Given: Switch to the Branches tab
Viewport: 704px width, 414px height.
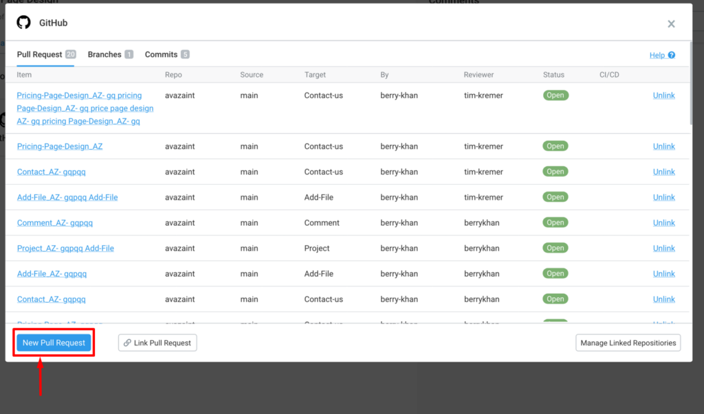Looking at the screenshot, I should pyautogui.click(x=111, y=54).
